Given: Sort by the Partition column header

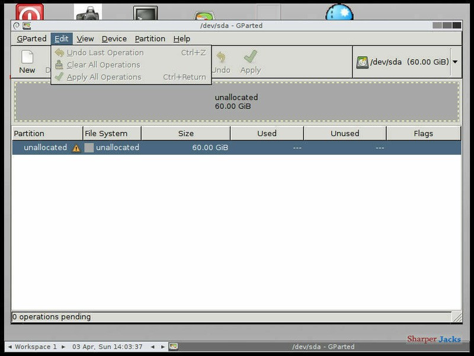Looking at the screenshot, I should pos(47,134).
